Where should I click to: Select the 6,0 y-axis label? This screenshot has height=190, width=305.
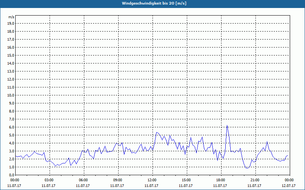(12, 127)
